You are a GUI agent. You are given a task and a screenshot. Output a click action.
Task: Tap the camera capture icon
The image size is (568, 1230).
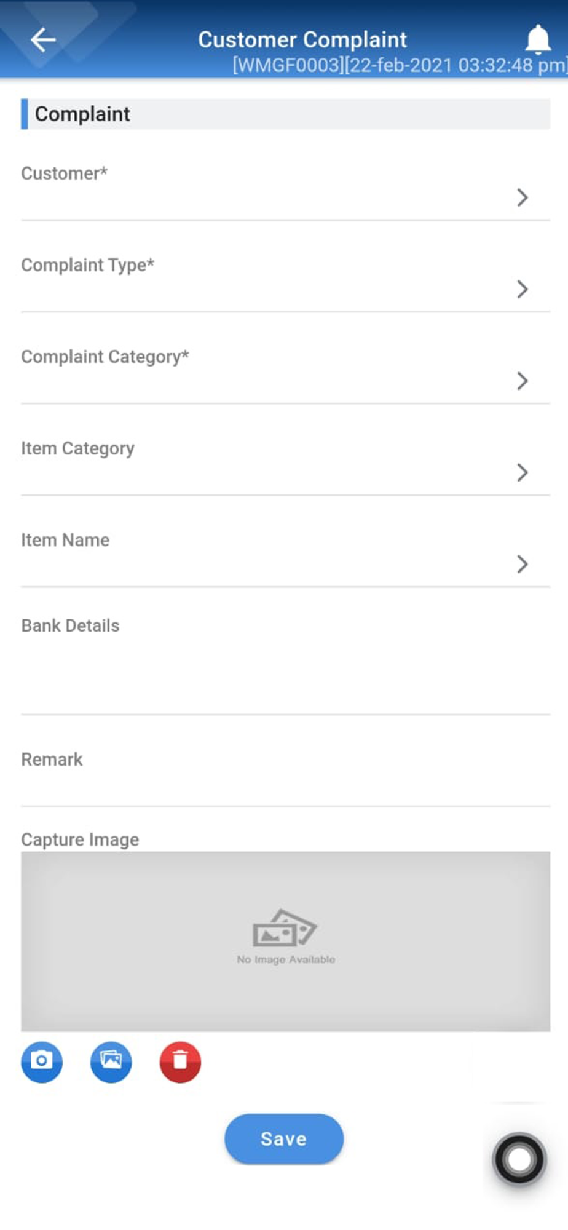42,1061
